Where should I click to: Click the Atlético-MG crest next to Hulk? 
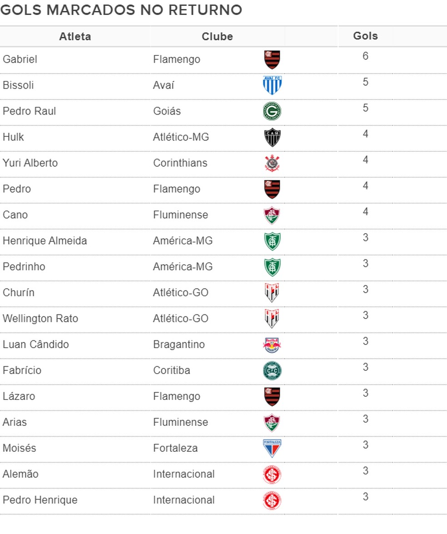click(272, 137)
